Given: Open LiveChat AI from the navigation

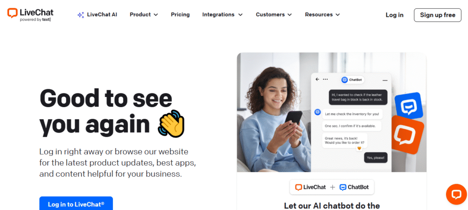Looking at the screenshot, I should pos(102,15).
